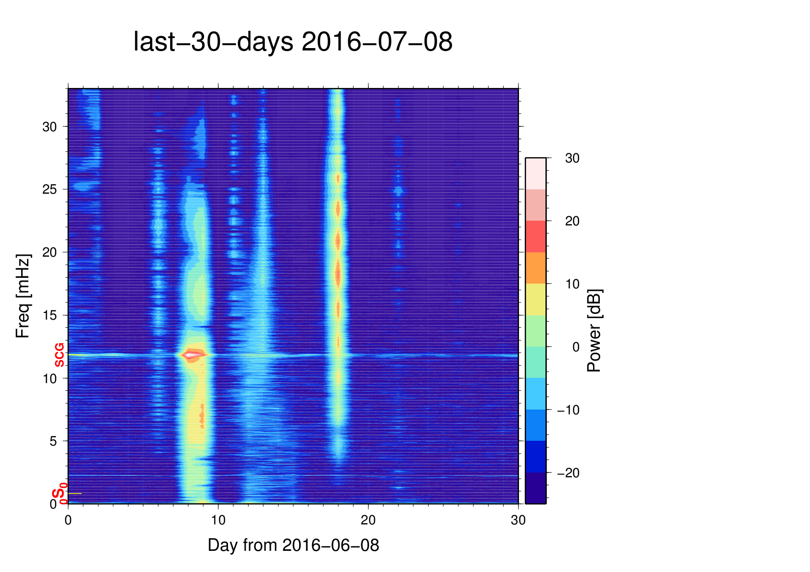Click the plot title 'last-30-days 2016-07-08'
The width and height of the screenshot is (810, 572).
point(292,42)
